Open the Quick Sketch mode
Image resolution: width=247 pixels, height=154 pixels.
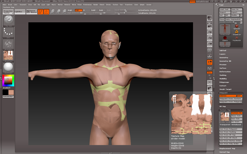pos(31,12)
